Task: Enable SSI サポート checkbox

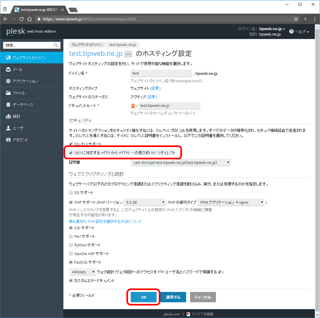Action: (71, 193)
